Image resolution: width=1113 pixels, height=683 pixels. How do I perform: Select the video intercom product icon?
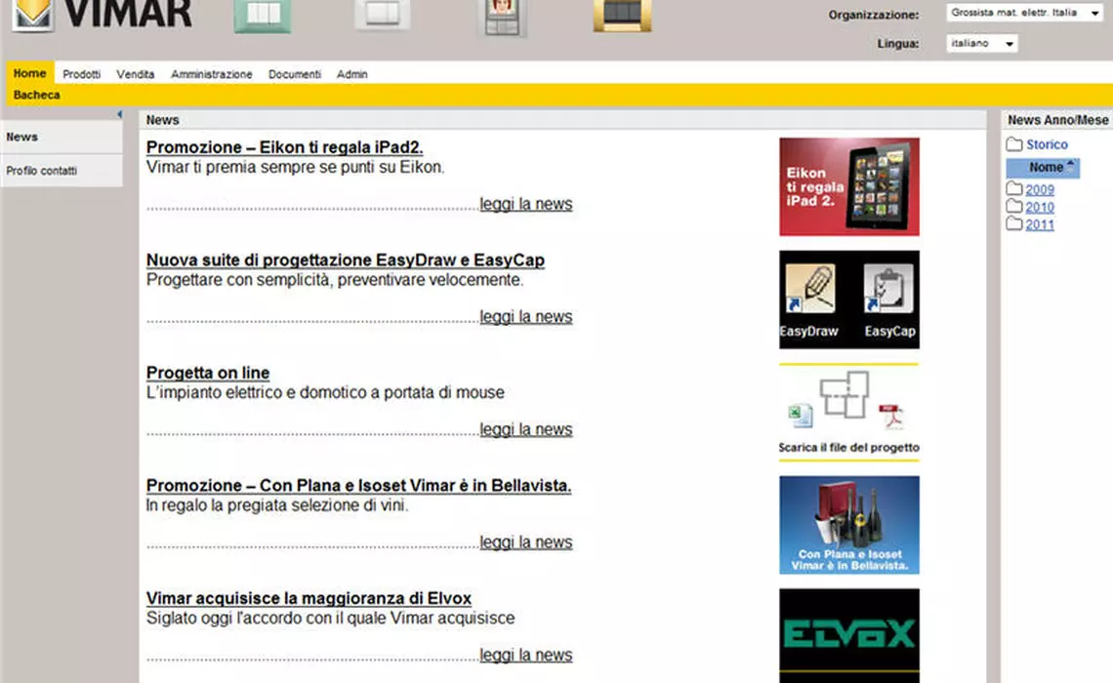[x=503, y=17]
